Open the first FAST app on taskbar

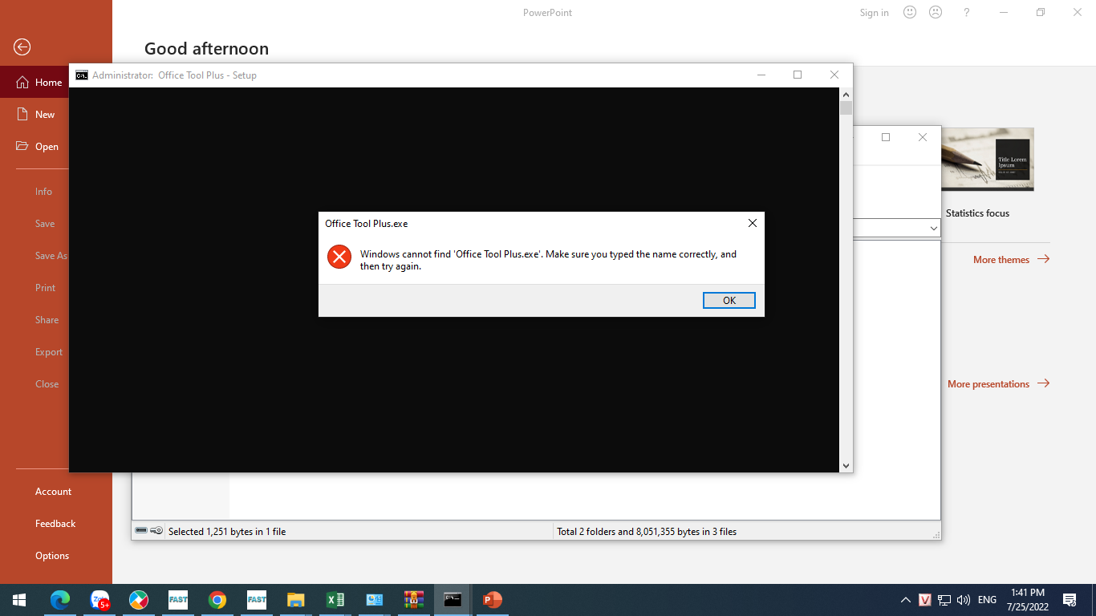coord(178,600)
